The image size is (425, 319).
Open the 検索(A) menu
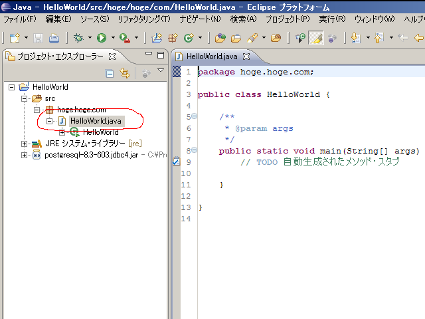243,19
